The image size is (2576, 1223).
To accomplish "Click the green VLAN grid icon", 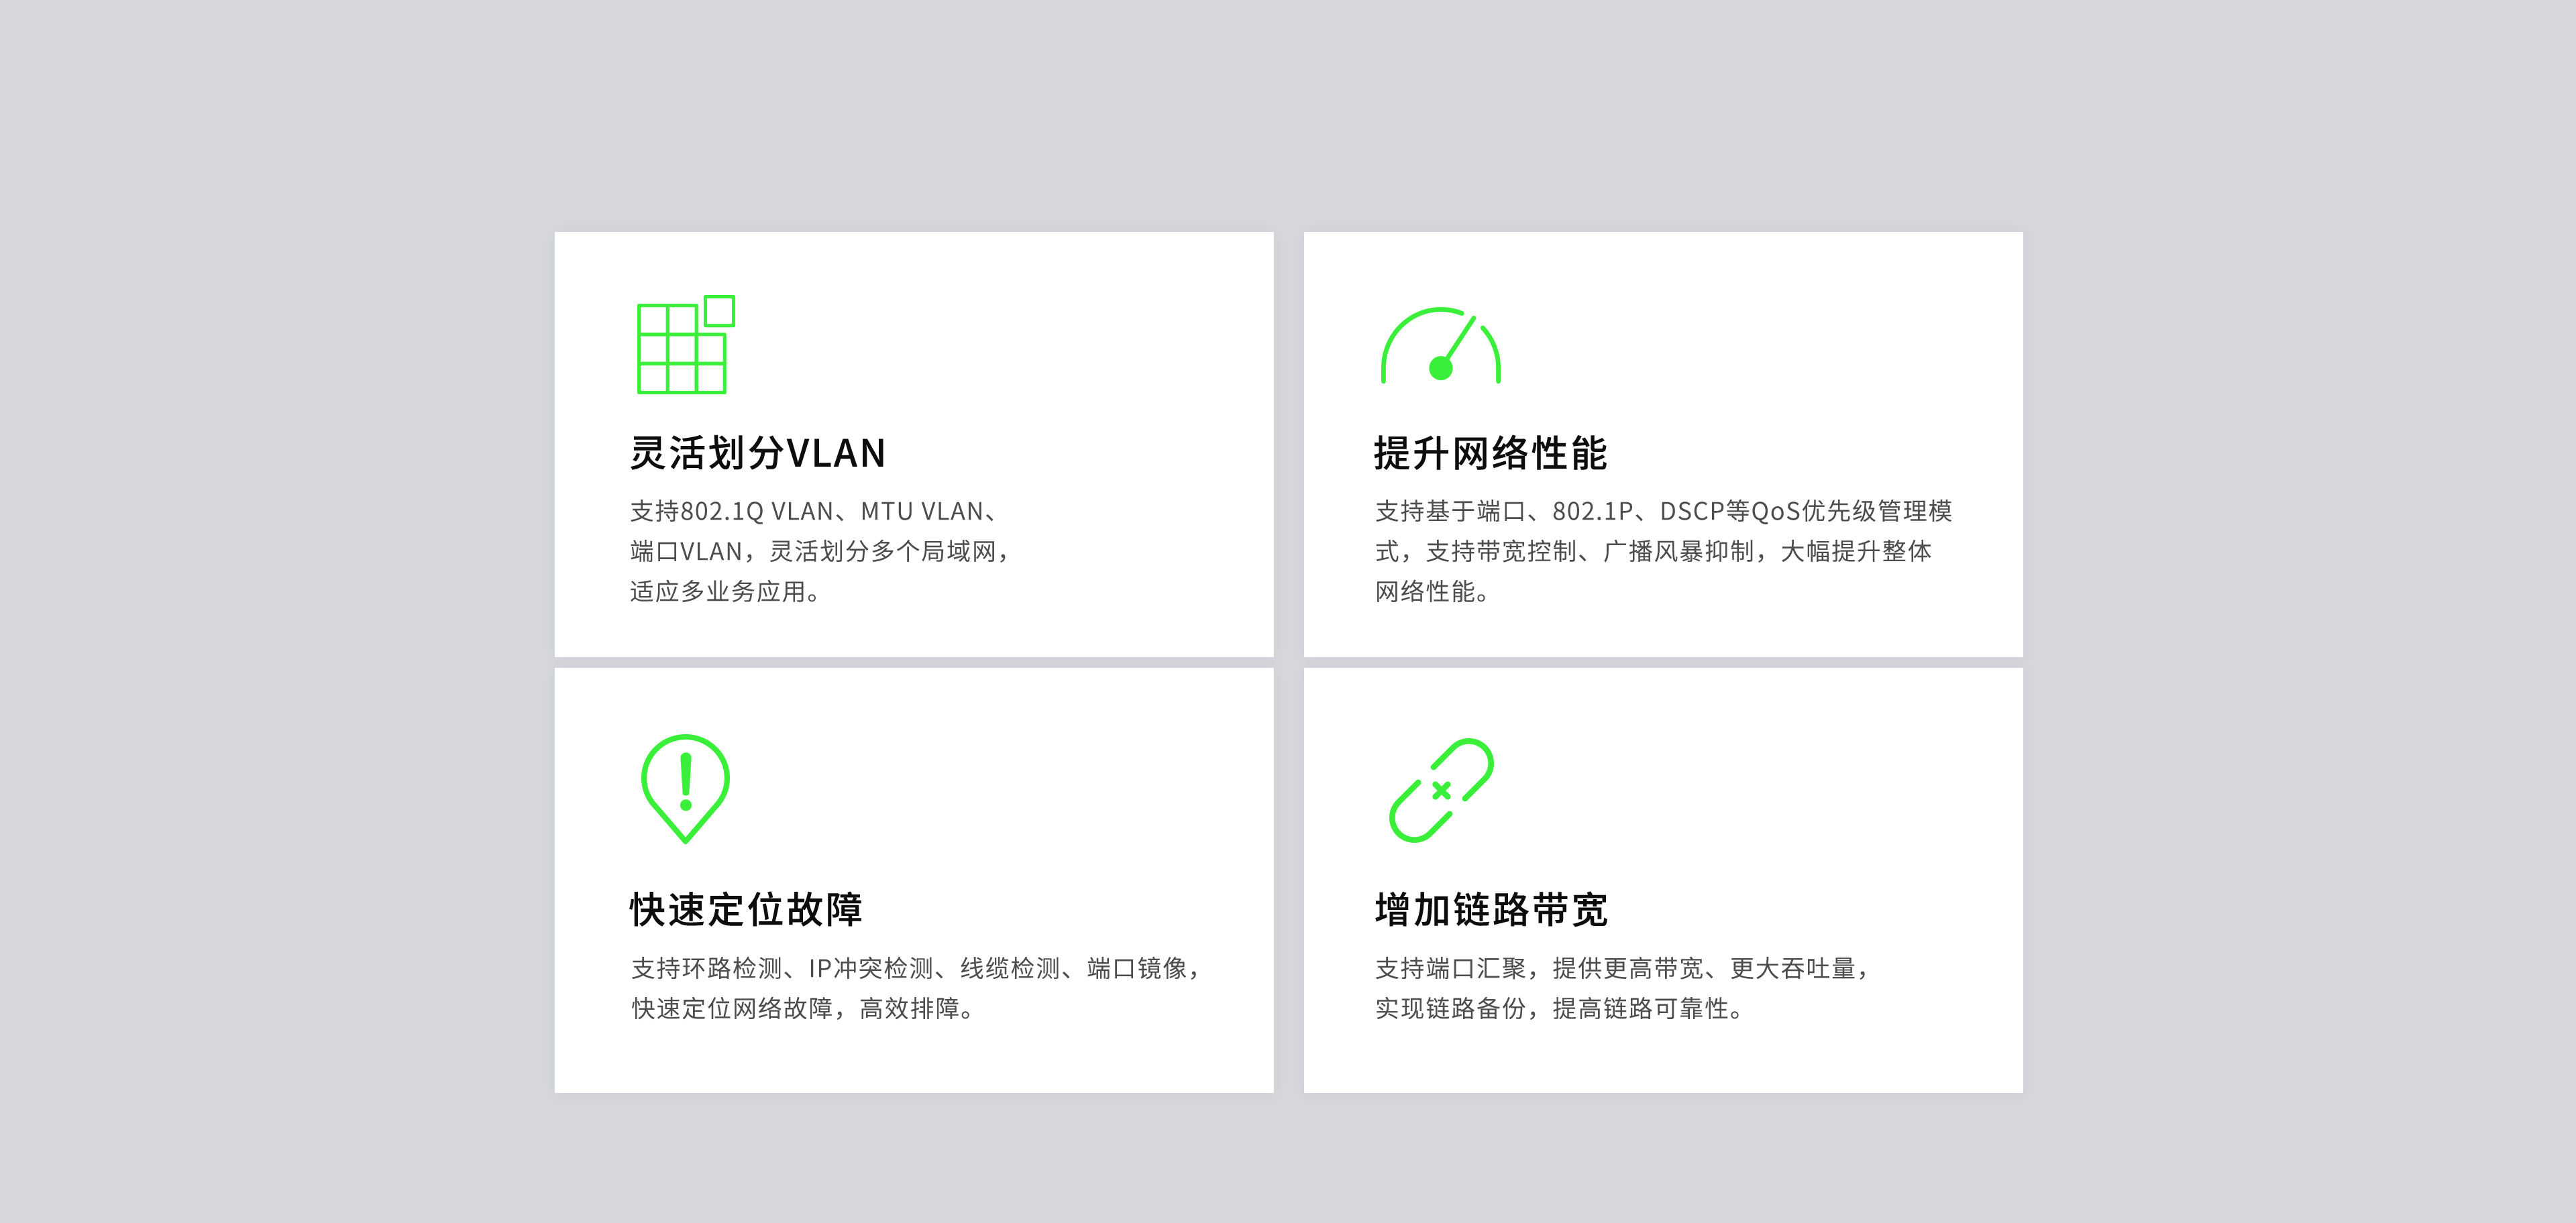I will tap(686, 344).
